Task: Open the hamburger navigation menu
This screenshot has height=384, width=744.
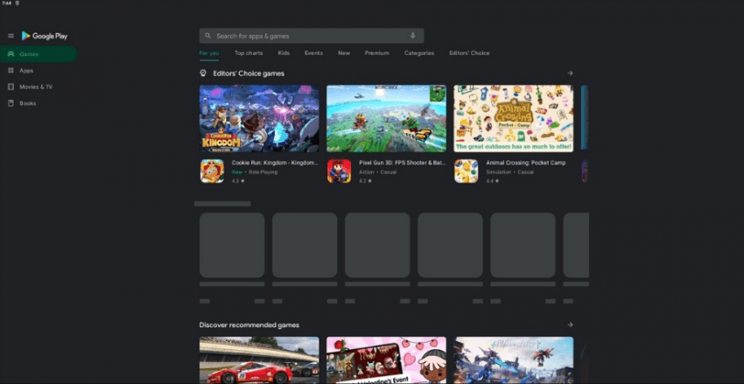Action: pyautogui.click(x=11, y=36)
